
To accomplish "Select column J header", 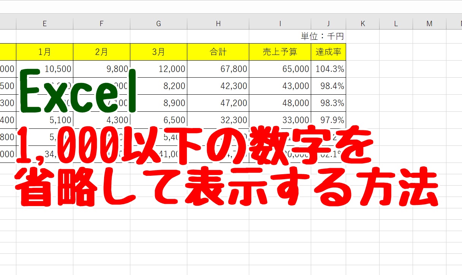I will (328, 23).
